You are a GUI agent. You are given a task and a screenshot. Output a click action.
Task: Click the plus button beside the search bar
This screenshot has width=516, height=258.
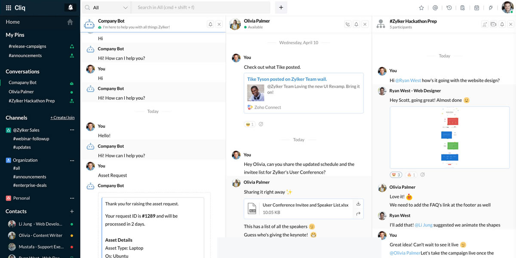click(281, 7)
